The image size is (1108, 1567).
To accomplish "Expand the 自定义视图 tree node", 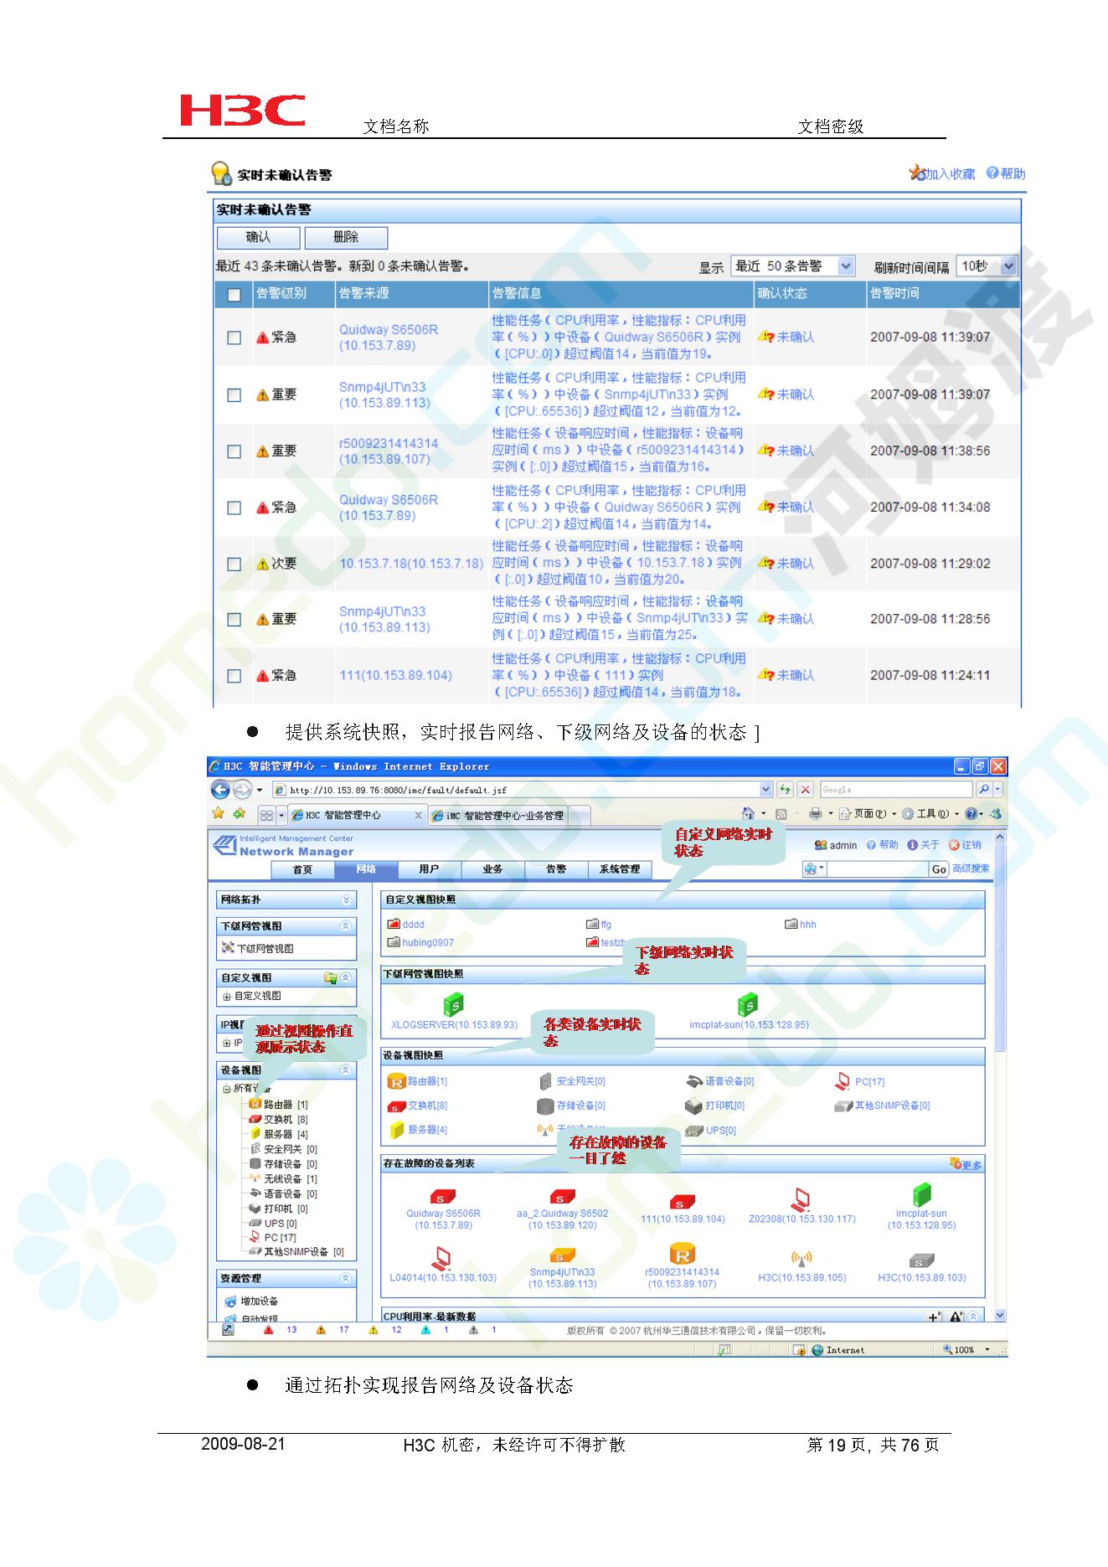I will pos(227,997).
